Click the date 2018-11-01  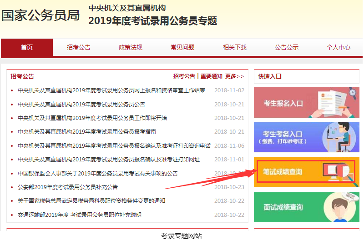[229, 159]
